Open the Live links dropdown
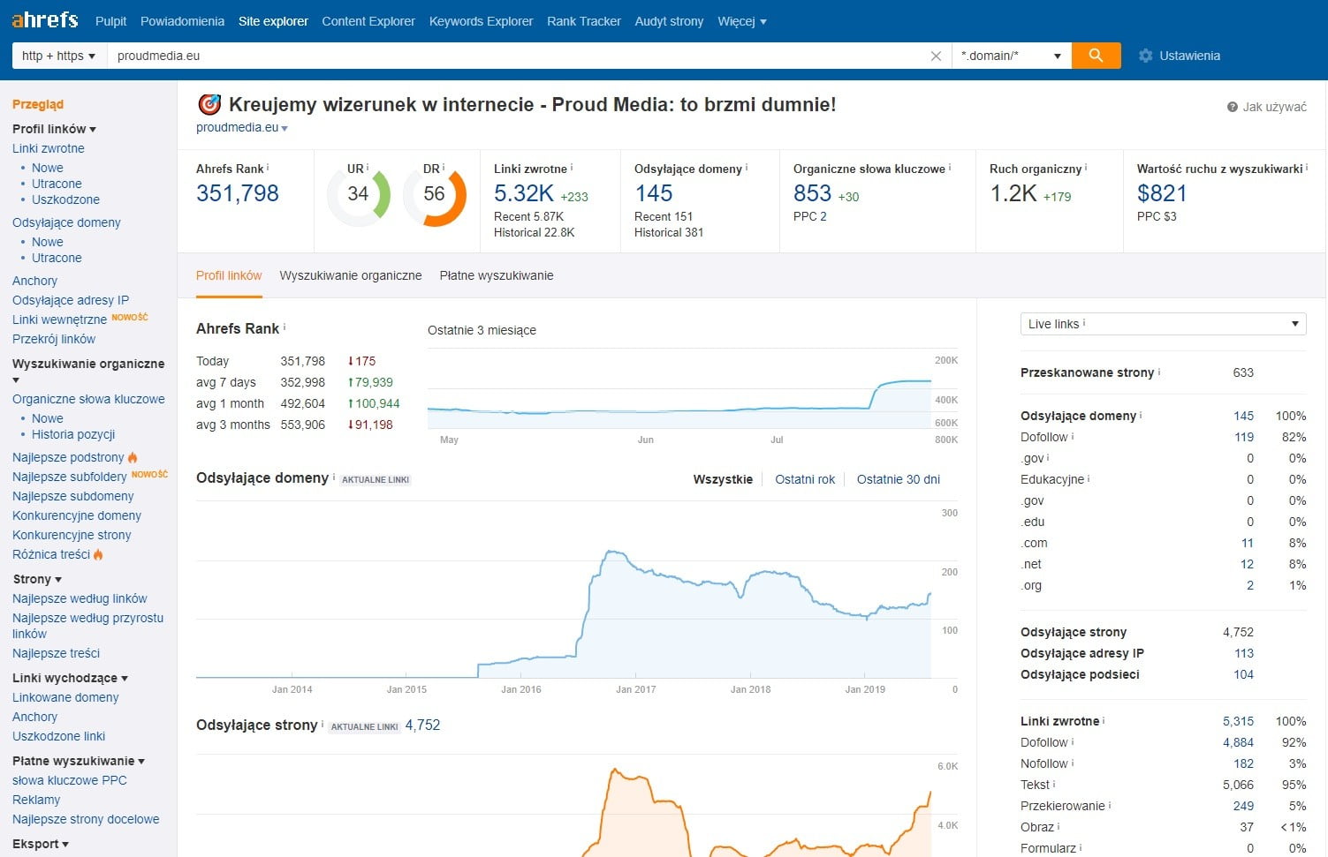The width and height of the screenshot is (1328, 857). (1162, 324)
